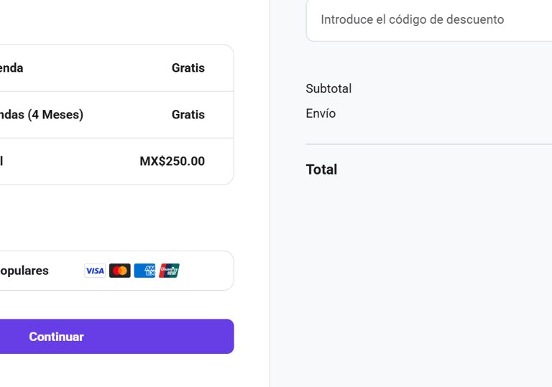552x387 pixels.
Task: Click the Envío label in order summary
Action: click(x=321, y=113)
